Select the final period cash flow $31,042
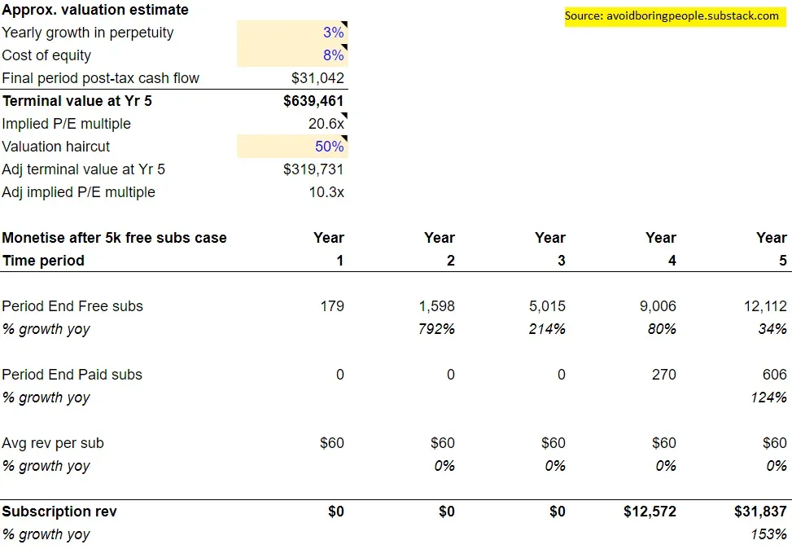 coord(317,78)
